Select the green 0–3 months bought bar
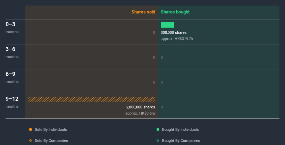Viewport: 285px width, 145px height. [x=167, y=25]
